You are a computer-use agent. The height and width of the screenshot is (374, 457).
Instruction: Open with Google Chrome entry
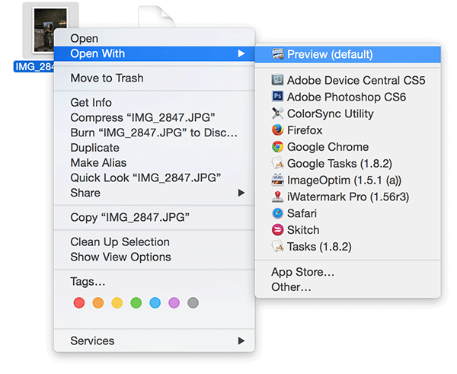coord(348,146)
